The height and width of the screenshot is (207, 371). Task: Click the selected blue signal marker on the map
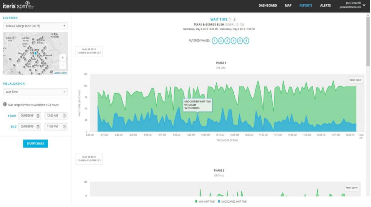[35, 53]
